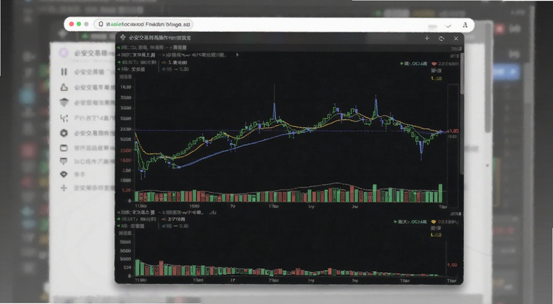Toggle the green legend marker in upper chart
This screenshot has height=304, width=553.
pos(402,64)
